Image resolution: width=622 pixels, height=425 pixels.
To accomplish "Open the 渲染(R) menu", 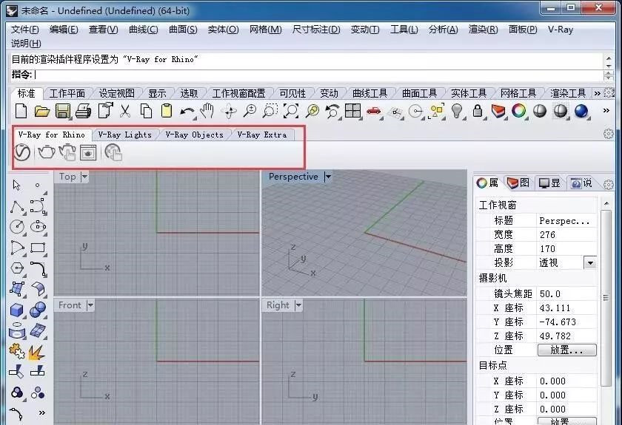I will (x=483, y=30).
